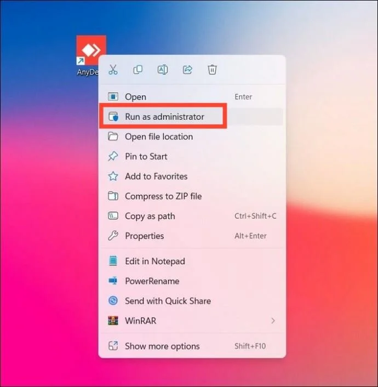
Task: Click the expand icon beside Show more options
Action: [x=113, y=346]
